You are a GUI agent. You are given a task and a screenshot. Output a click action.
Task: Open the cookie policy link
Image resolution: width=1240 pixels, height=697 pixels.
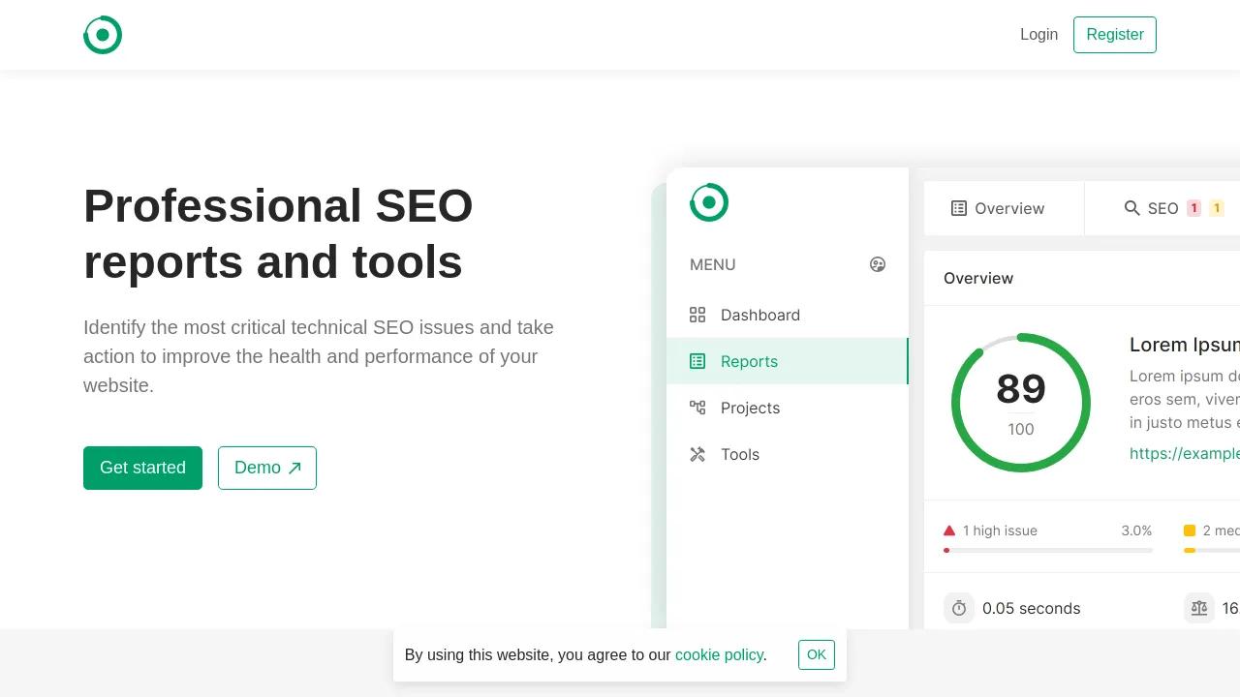pos(719,655)
